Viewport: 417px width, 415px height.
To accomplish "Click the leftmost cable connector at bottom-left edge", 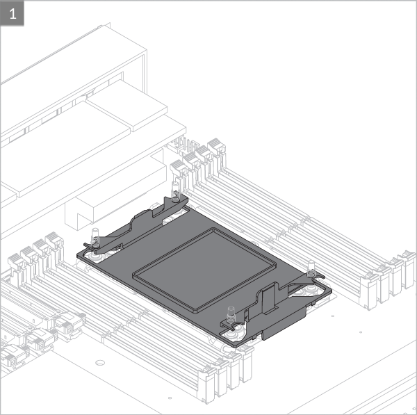I will (x=10, y=356).
